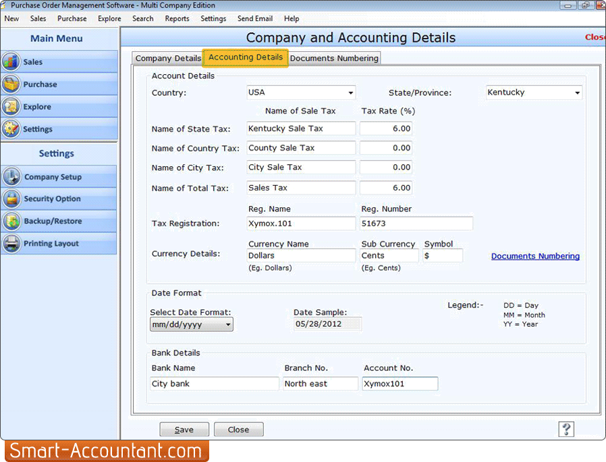Save the accounting details

pos(184,429)
